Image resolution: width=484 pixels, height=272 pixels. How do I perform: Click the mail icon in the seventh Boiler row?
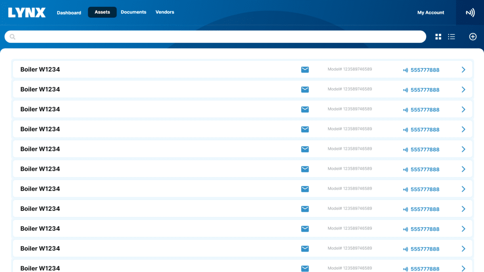coord(305,189)
